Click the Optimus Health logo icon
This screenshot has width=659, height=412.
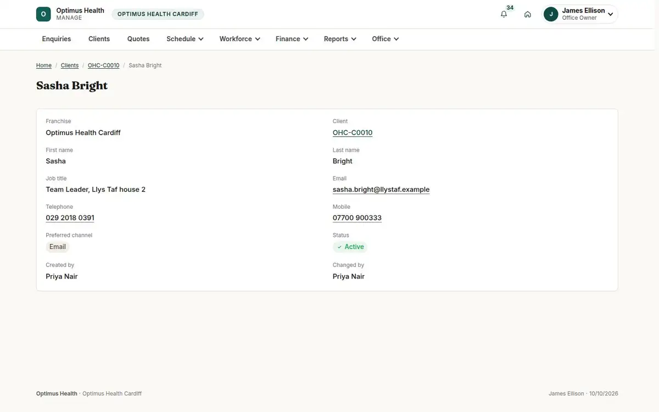coord(43,14)
